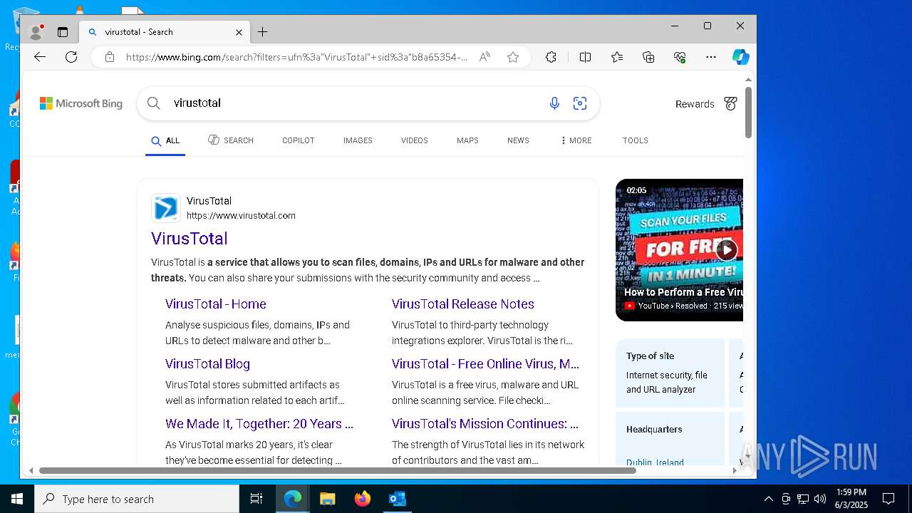Select the virustotal - Search tab

(165, 32)
